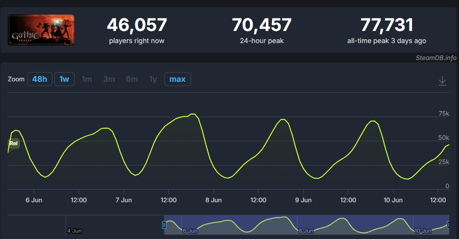Click the left navigator range handle

coord(164,225)
